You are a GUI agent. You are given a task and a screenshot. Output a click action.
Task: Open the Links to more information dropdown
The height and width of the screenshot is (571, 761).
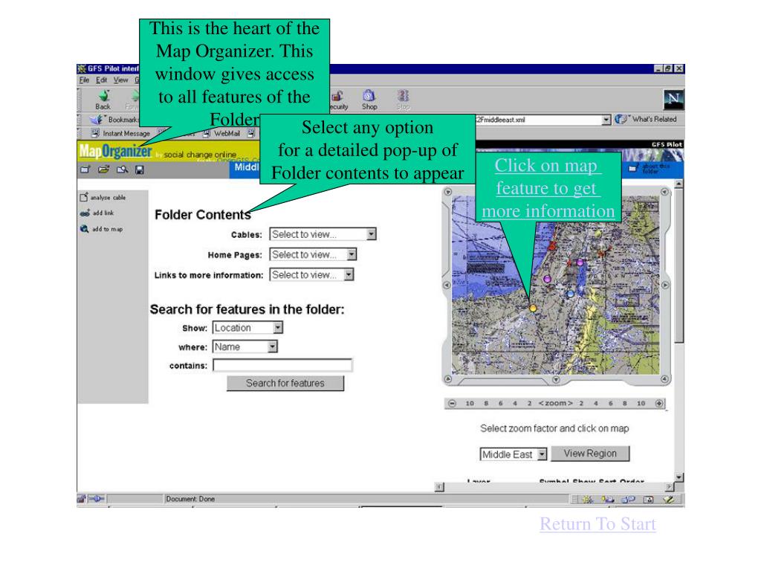(311, 275)
